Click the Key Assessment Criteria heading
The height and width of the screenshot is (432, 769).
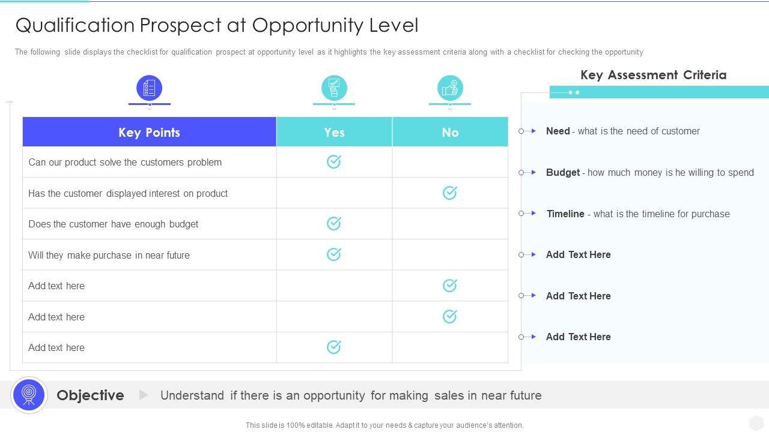point(653,75)
